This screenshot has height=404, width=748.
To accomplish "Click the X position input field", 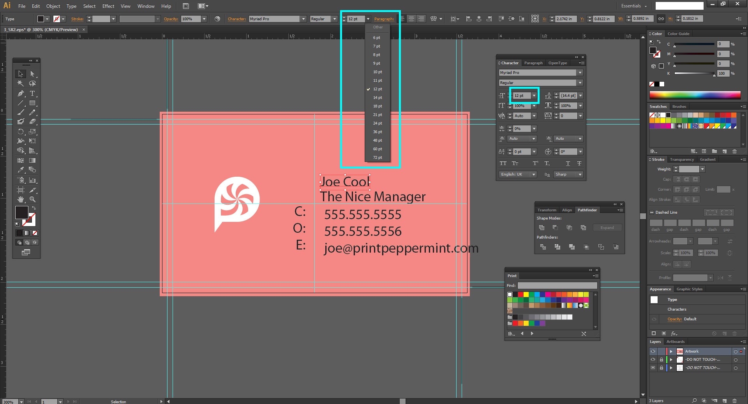I will point(566,19).
